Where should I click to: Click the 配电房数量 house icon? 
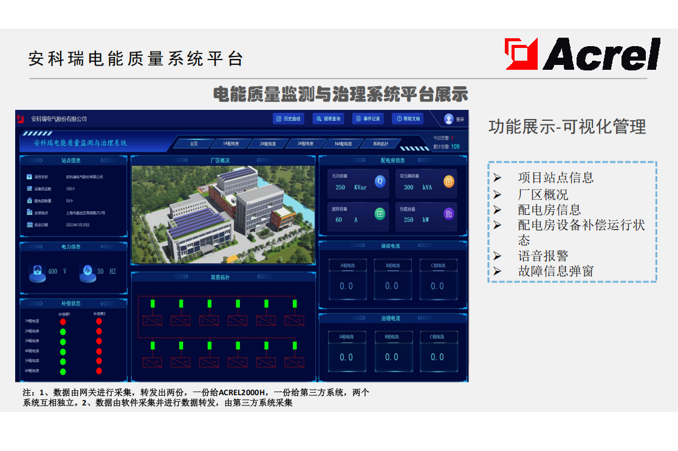[29, 200]
